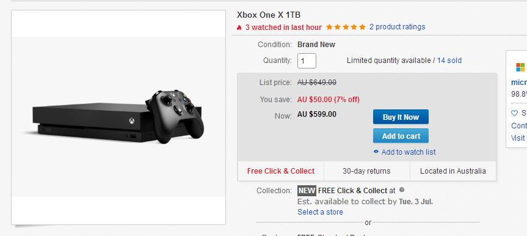Click the five-star rating icons

tap(346, 27)
